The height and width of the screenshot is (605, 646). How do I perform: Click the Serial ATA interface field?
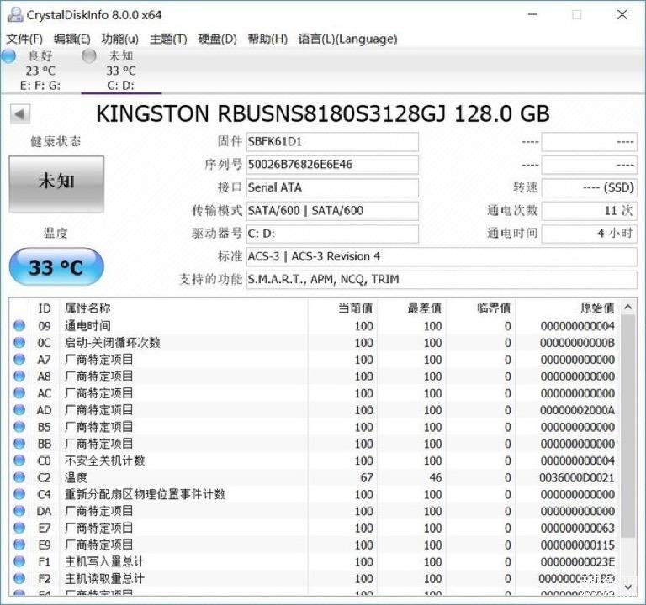(332, 187)
